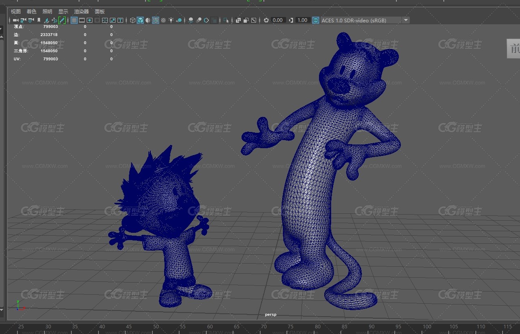520x334 pixels.
Task: Jump to frame 75 on timeline
Action: [x=291, y=327]
